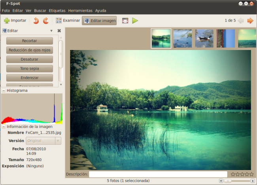Viewport: 257px width, 185px height.
Task: Minimize the F-Spot window
Action: pyautogui.click(x=241, y=4)
